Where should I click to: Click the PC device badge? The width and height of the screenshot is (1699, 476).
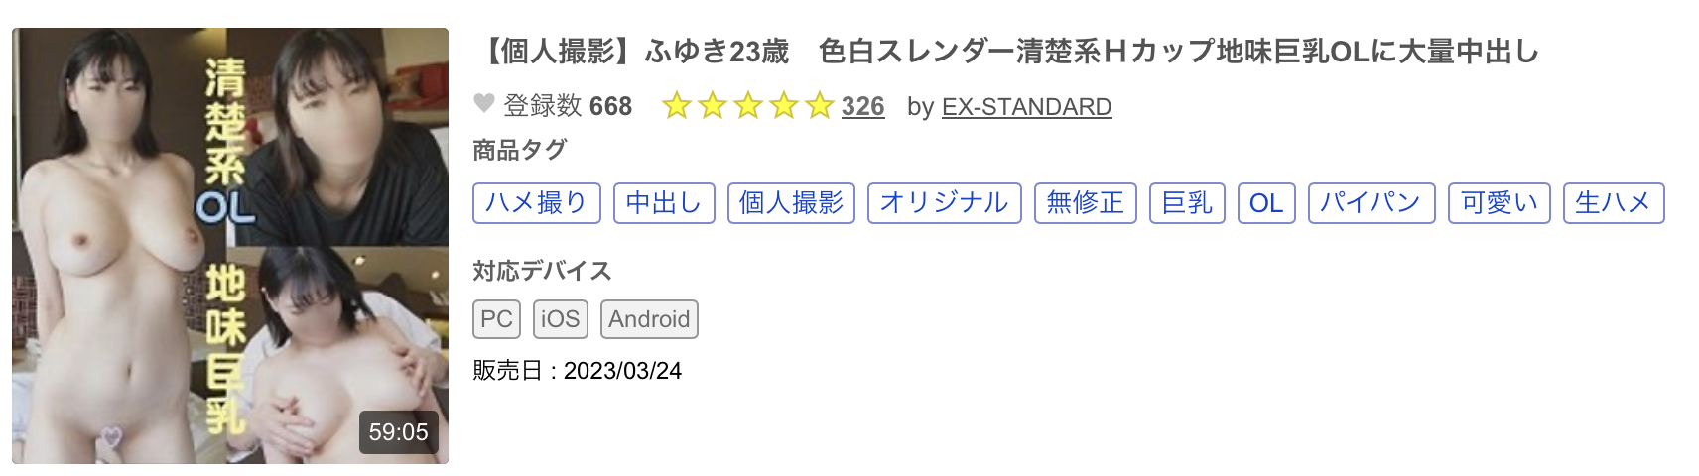496,319
